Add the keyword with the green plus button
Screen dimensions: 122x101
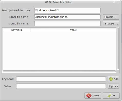click(x=114, y=79)
